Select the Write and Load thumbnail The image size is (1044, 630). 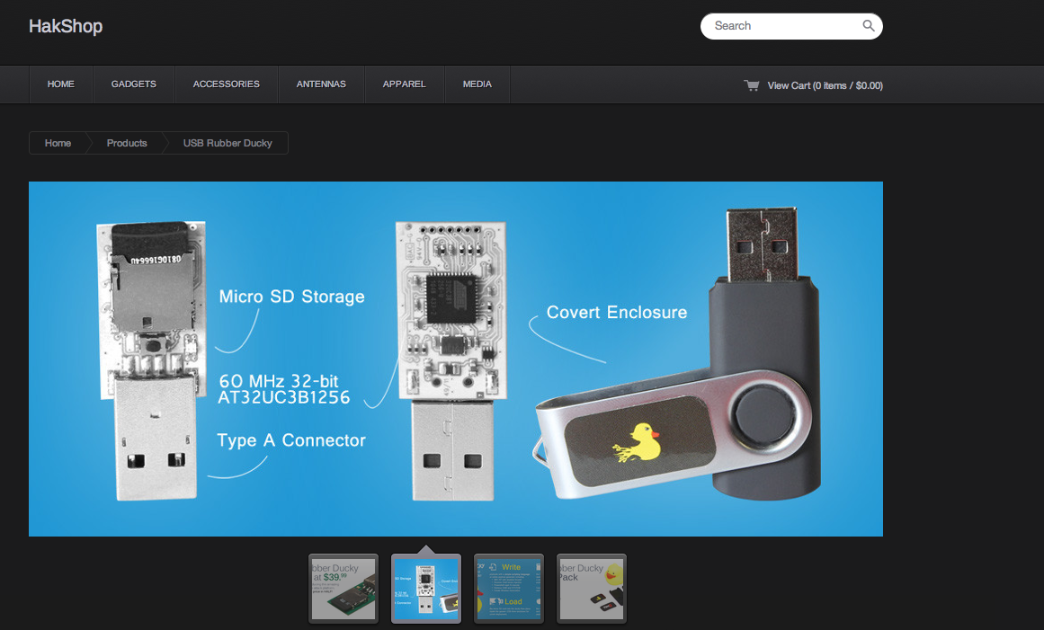pos(509,589)
